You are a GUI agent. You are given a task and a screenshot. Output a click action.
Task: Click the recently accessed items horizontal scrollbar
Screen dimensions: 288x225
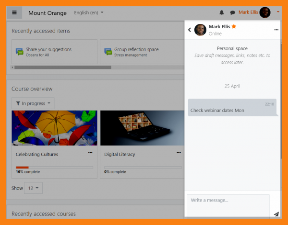62,67
